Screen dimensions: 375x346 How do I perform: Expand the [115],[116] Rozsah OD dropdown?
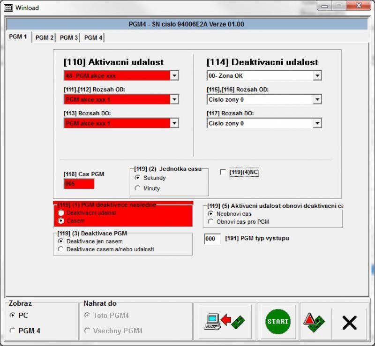(317, 99)
